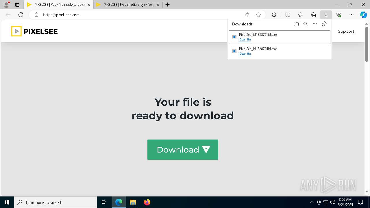Viewport: 370px width, 208px height.
Task: Switch to 'Free media player' tab
Action: tap(128, 5)
